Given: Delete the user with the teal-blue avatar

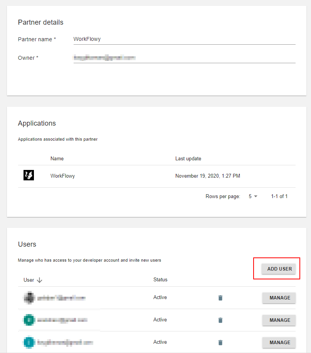Looking at the screenshot, I should tap(220, 343).
